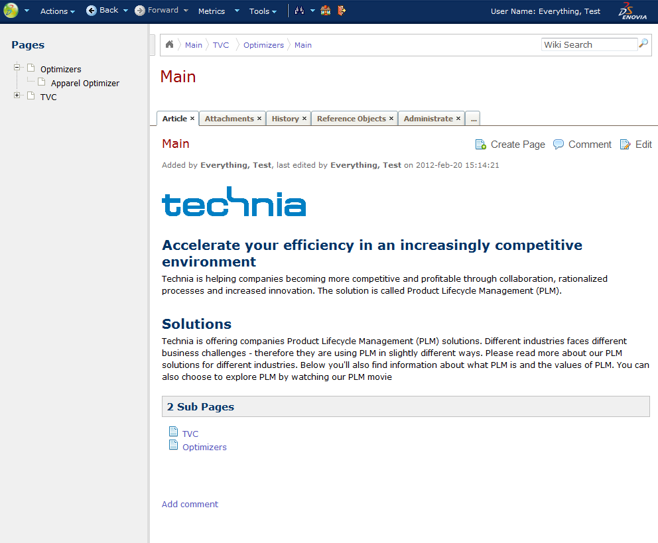Click the breadcrumb home icon

[170, 44]
